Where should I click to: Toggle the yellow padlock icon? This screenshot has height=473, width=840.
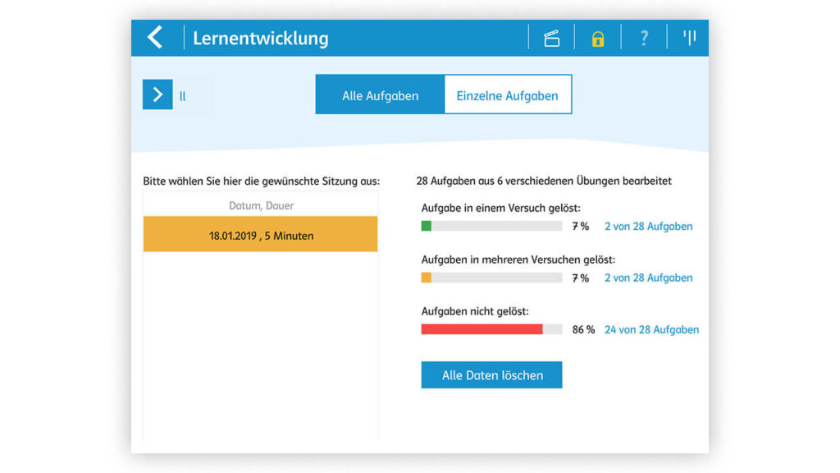click(598, 39)
